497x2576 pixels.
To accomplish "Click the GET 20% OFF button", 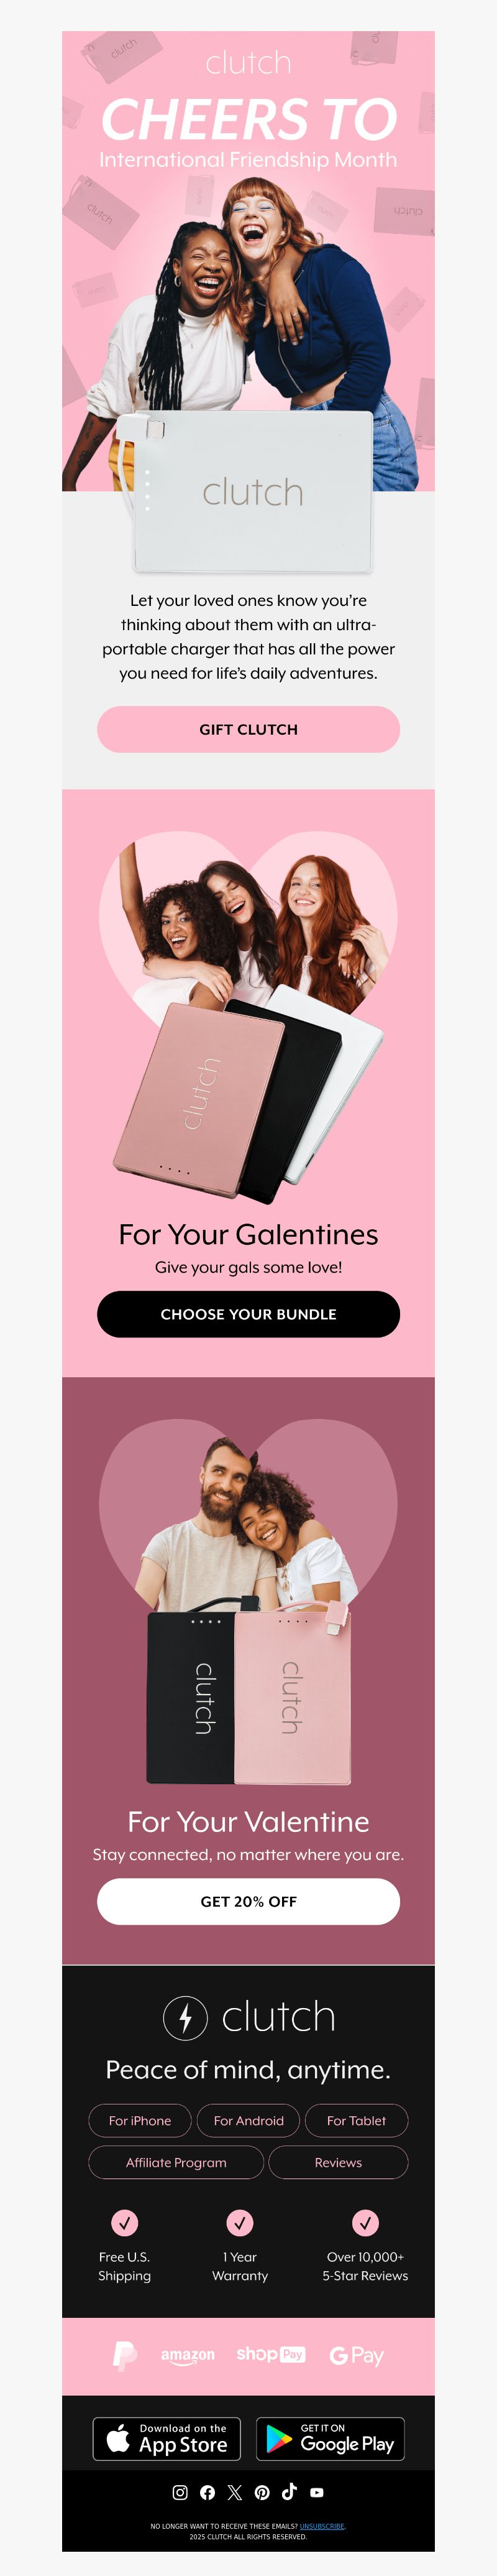I will point(248,1901).
